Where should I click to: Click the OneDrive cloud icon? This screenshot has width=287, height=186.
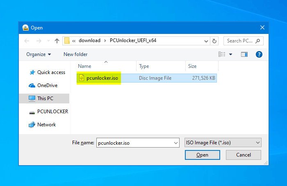pyautogui.click(x=32, y=85)
